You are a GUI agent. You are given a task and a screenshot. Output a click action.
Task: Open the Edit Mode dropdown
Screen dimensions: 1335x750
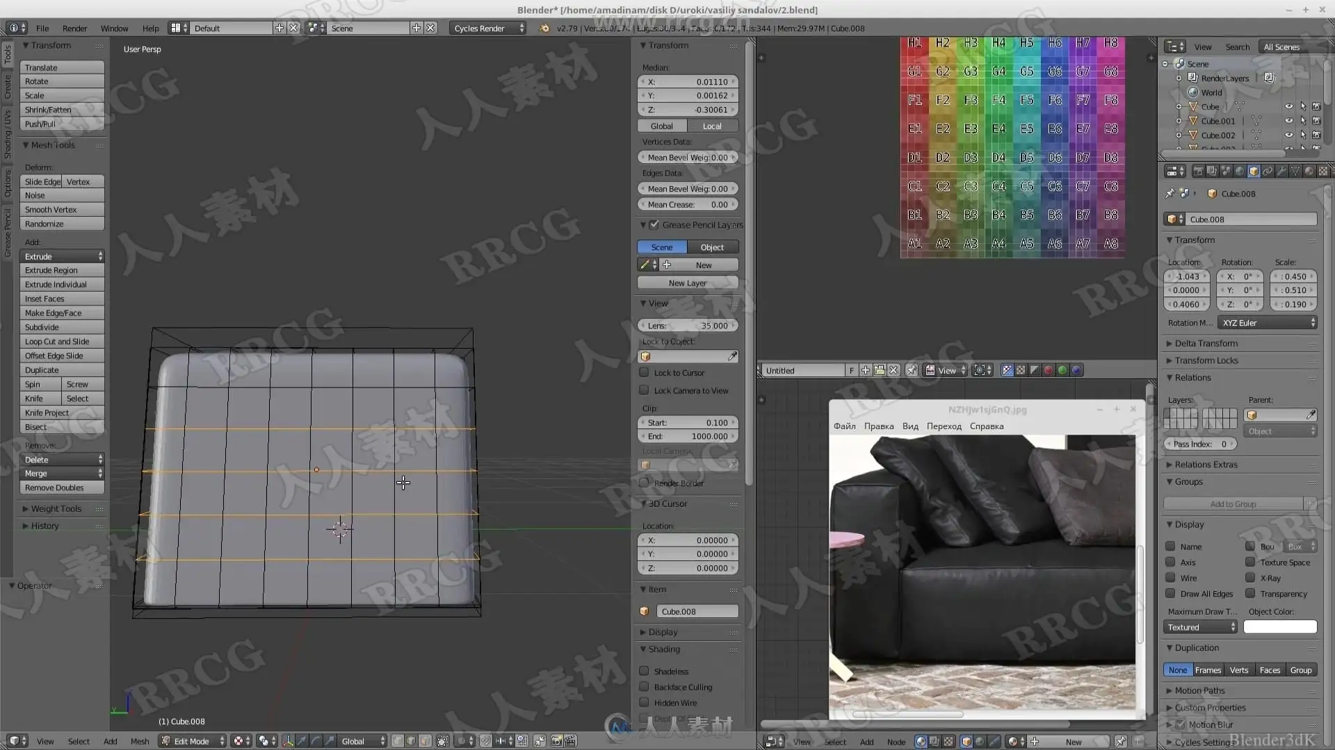193,741
